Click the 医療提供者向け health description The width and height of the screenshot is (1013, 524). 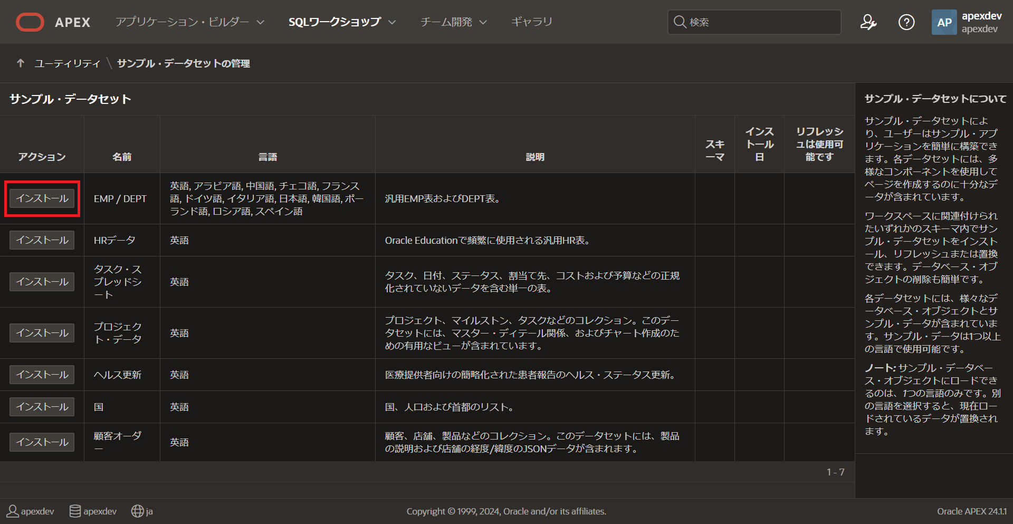[532, 375]
